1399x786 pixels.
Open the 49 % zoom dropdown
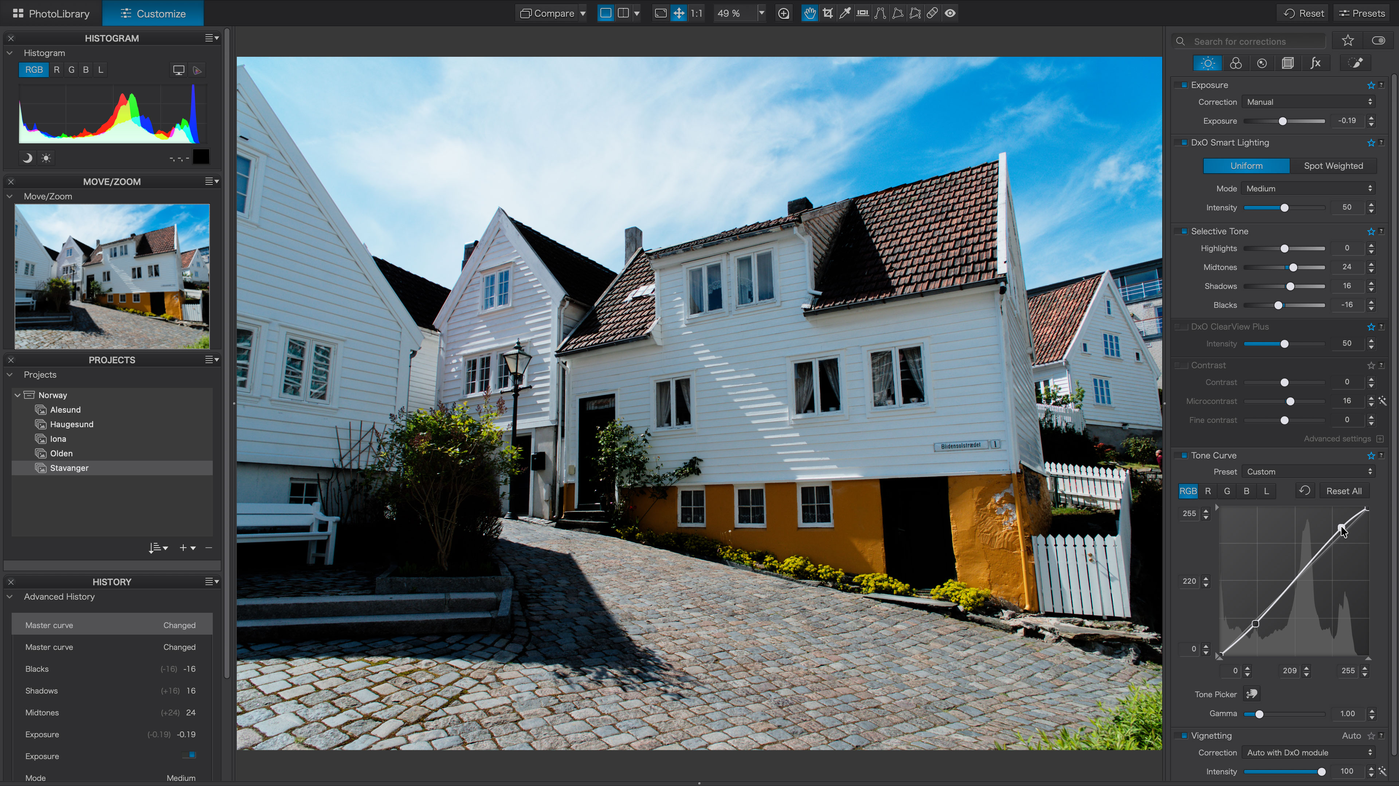(761, 13)
